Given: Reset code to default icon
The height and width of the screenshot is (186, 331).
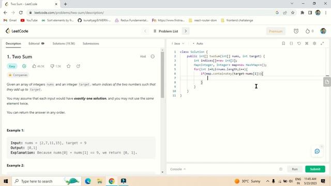Looking at the screenshot, I should [299, 43].
